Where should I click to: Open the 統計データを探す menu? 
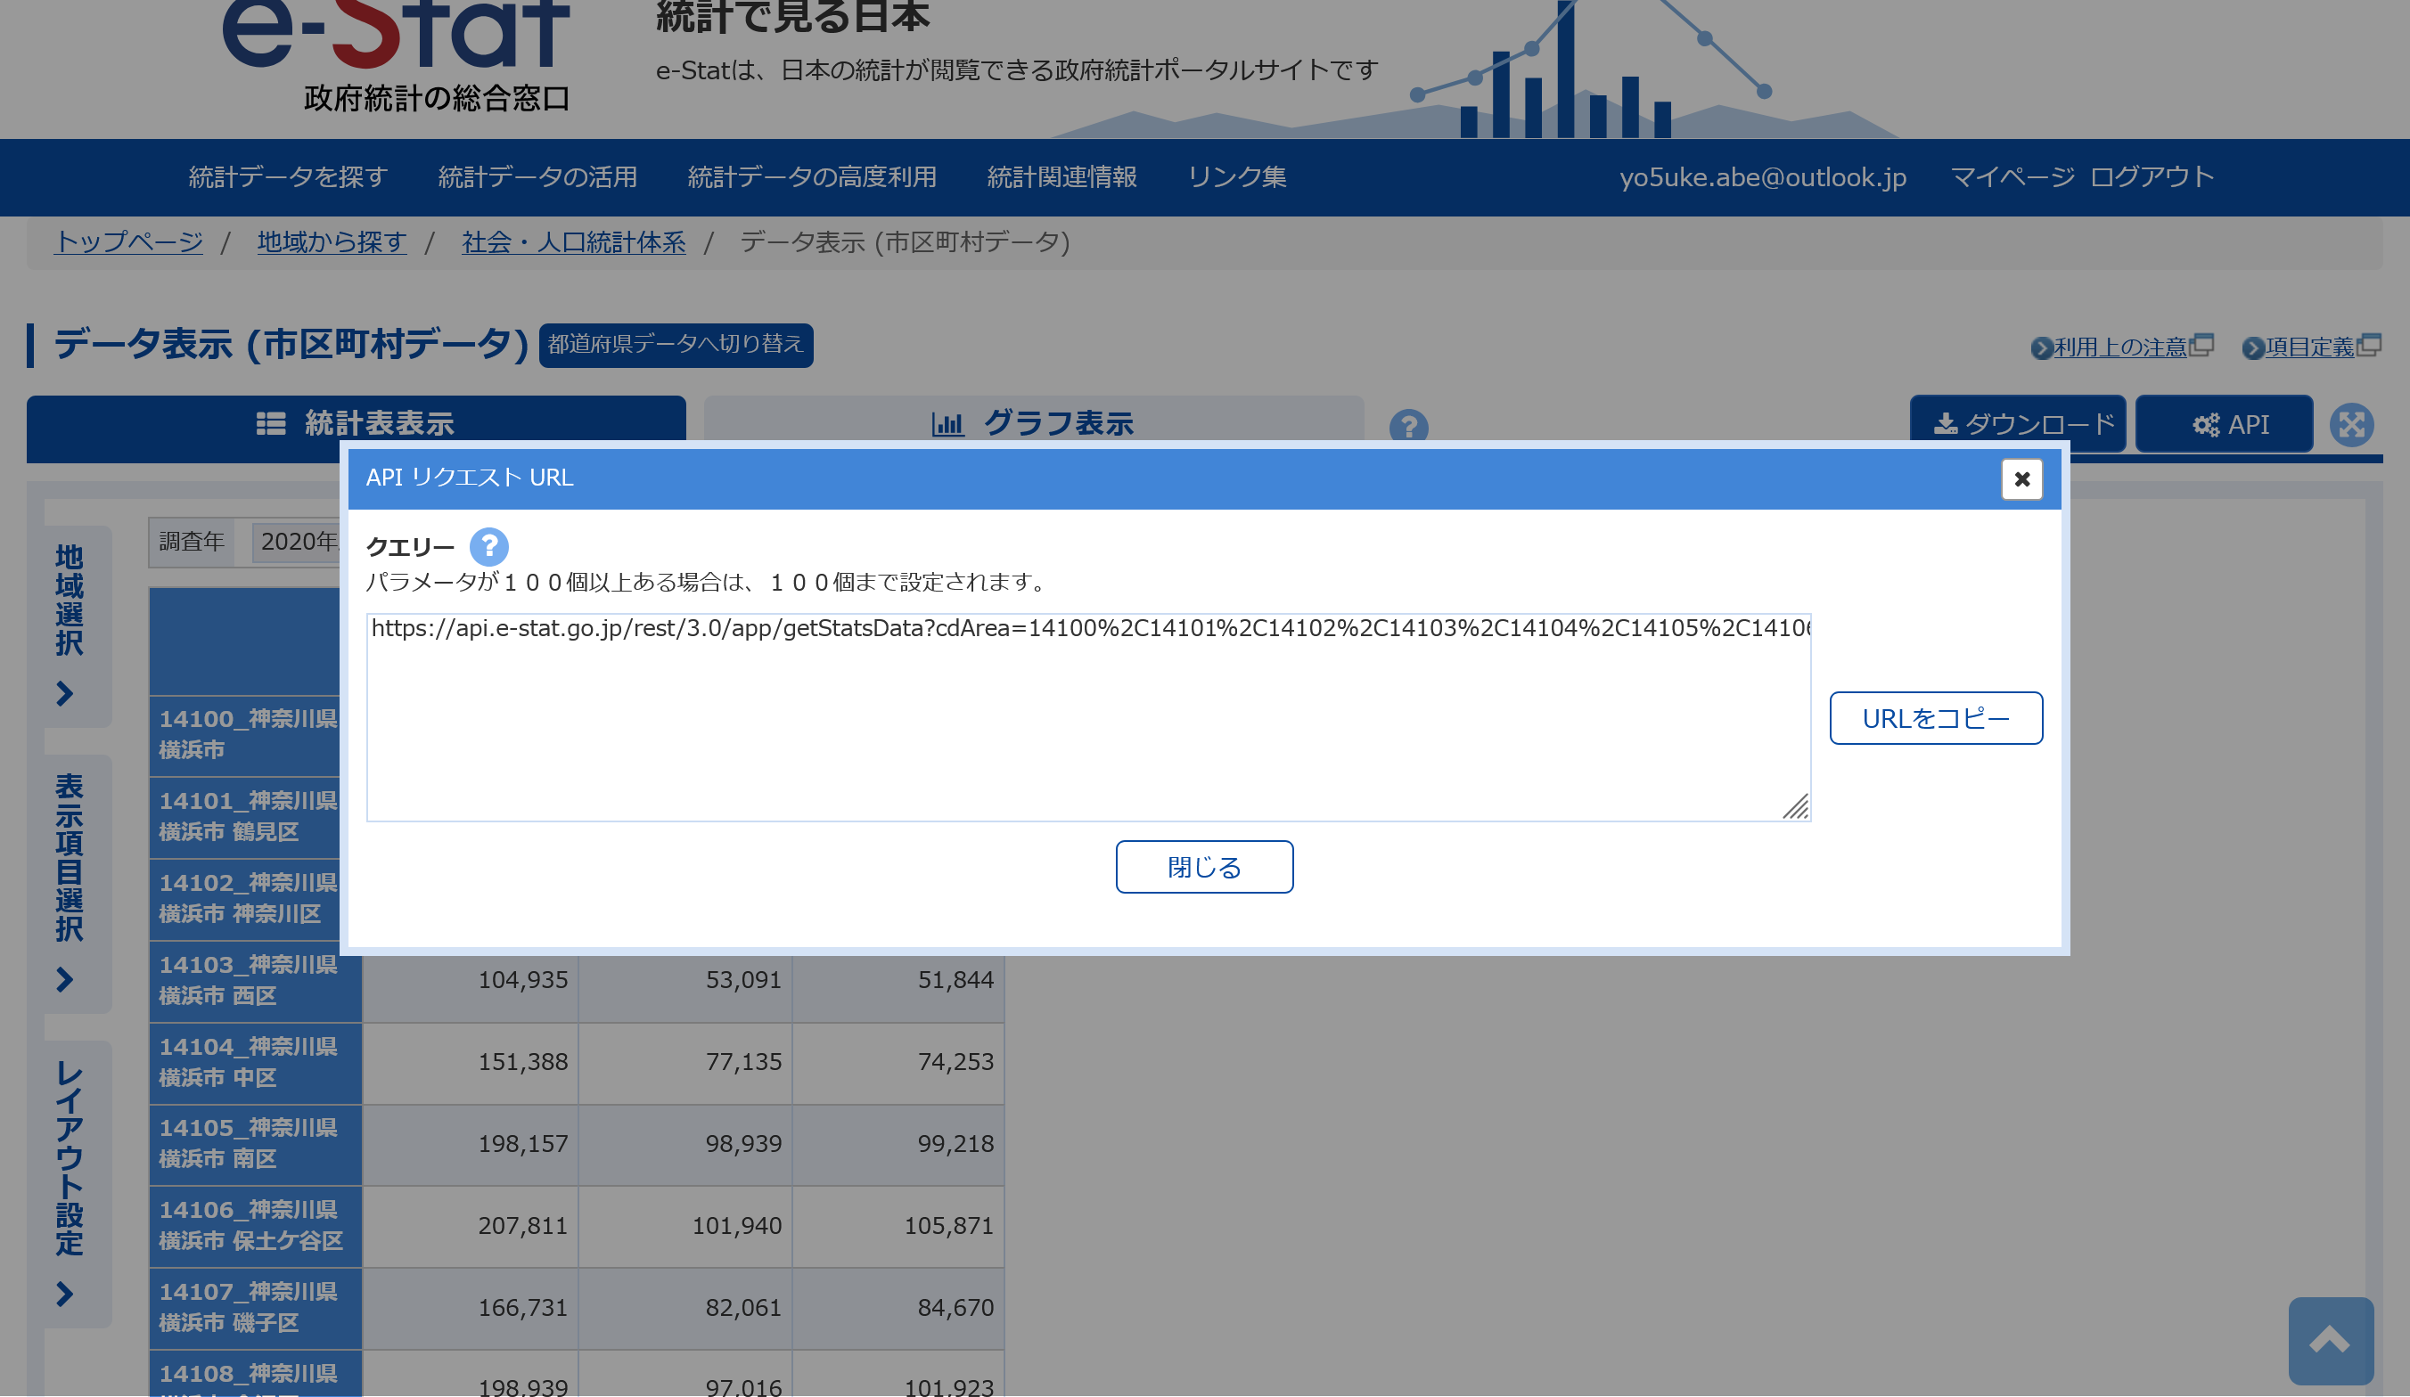pos(288,177)
